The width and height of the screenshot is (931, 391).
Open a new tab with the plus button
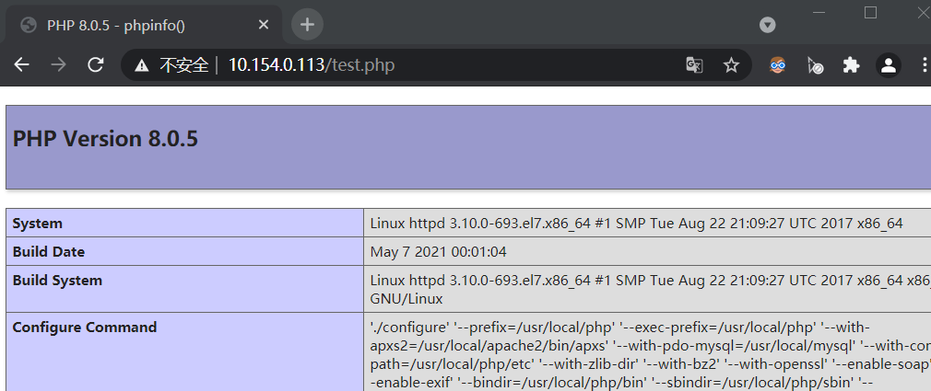[x=307, y=24]
